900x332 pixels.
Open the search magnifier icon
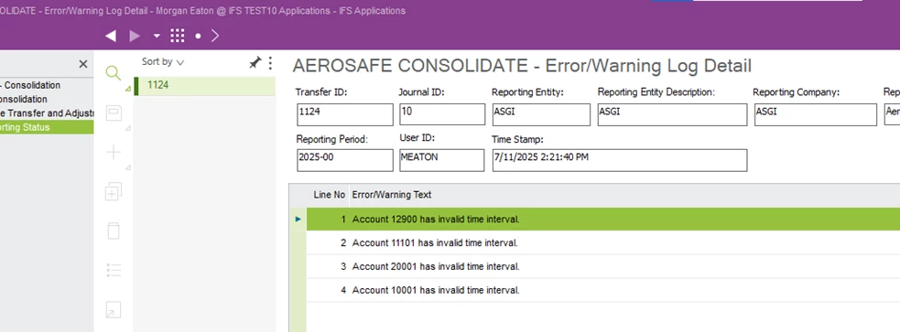114,73
